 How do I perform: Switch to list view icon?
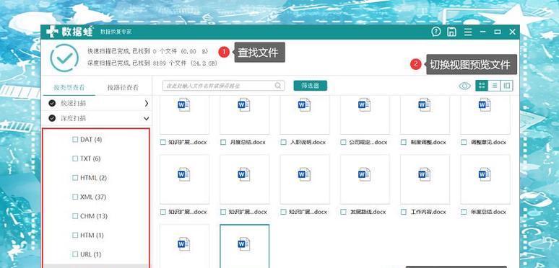(x=494, y=86)
